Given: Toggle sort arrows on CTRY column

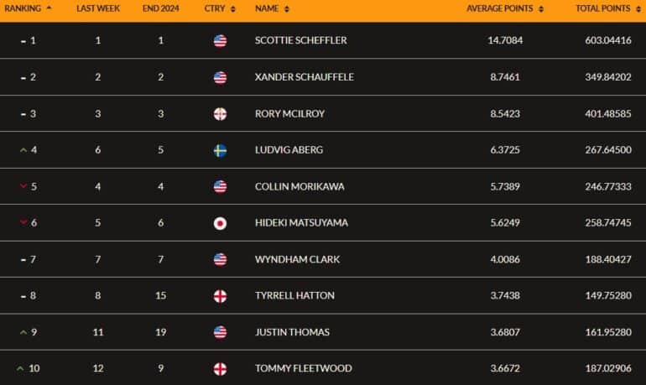Looking at the screenshot, I should coord(232,9).
